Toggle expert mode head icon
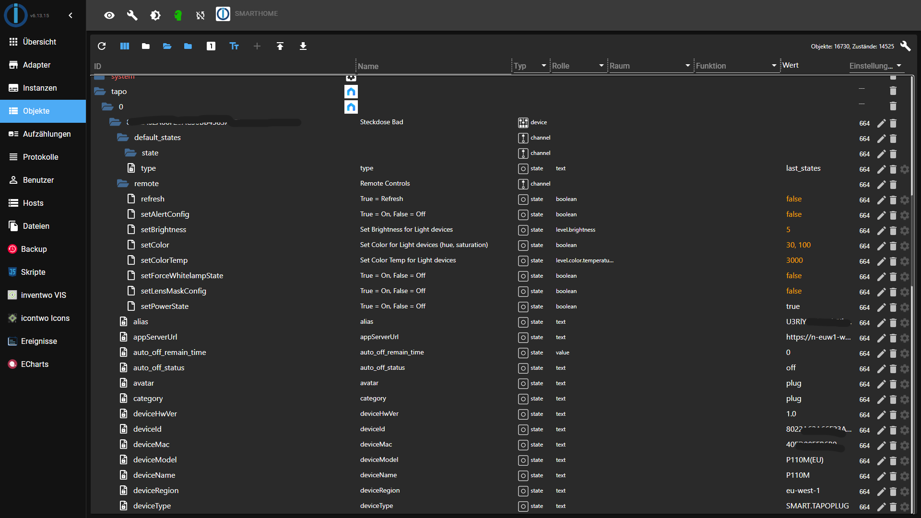The image size is (921, 518). (x=178, y=15)
